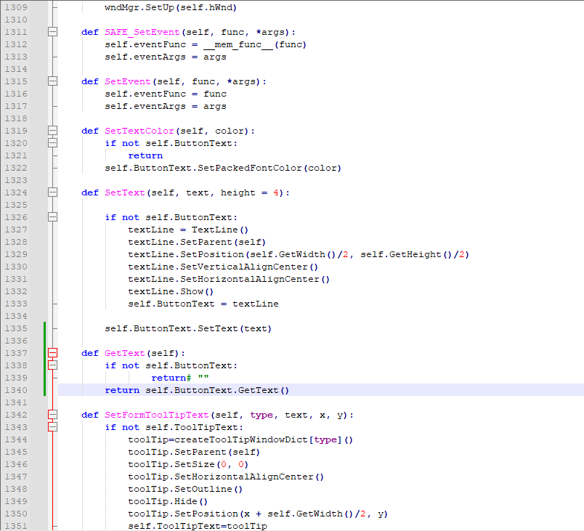This screenshot has height=531, width=584.
Task: Click self.ButtonText.SetText(text) on line 1335
Action: (188, 329)
